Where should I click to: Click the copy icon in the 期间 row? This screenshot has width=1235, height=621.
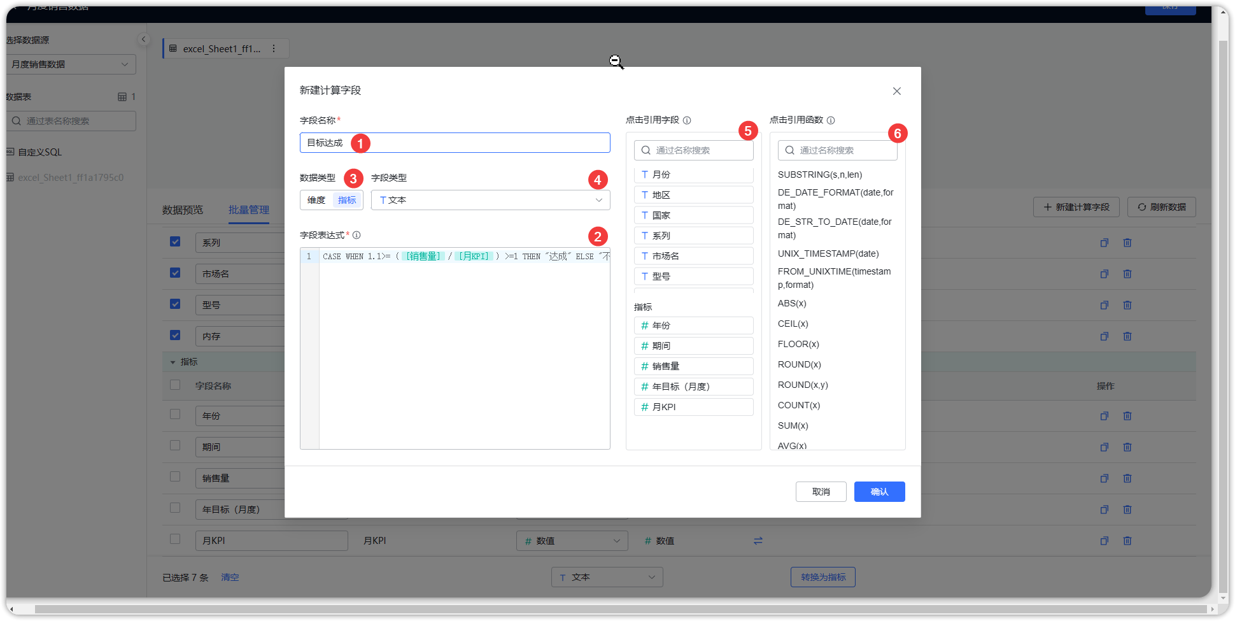1104,447
